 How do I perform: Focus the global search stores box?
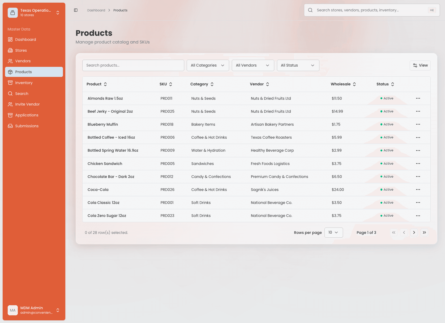(372, 10)
